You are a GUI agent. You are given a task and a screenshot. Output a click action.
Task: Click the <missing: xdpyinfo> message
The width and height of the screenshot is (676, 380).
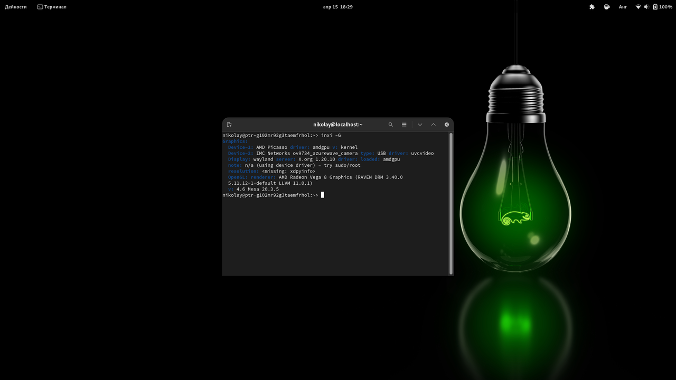288,171
